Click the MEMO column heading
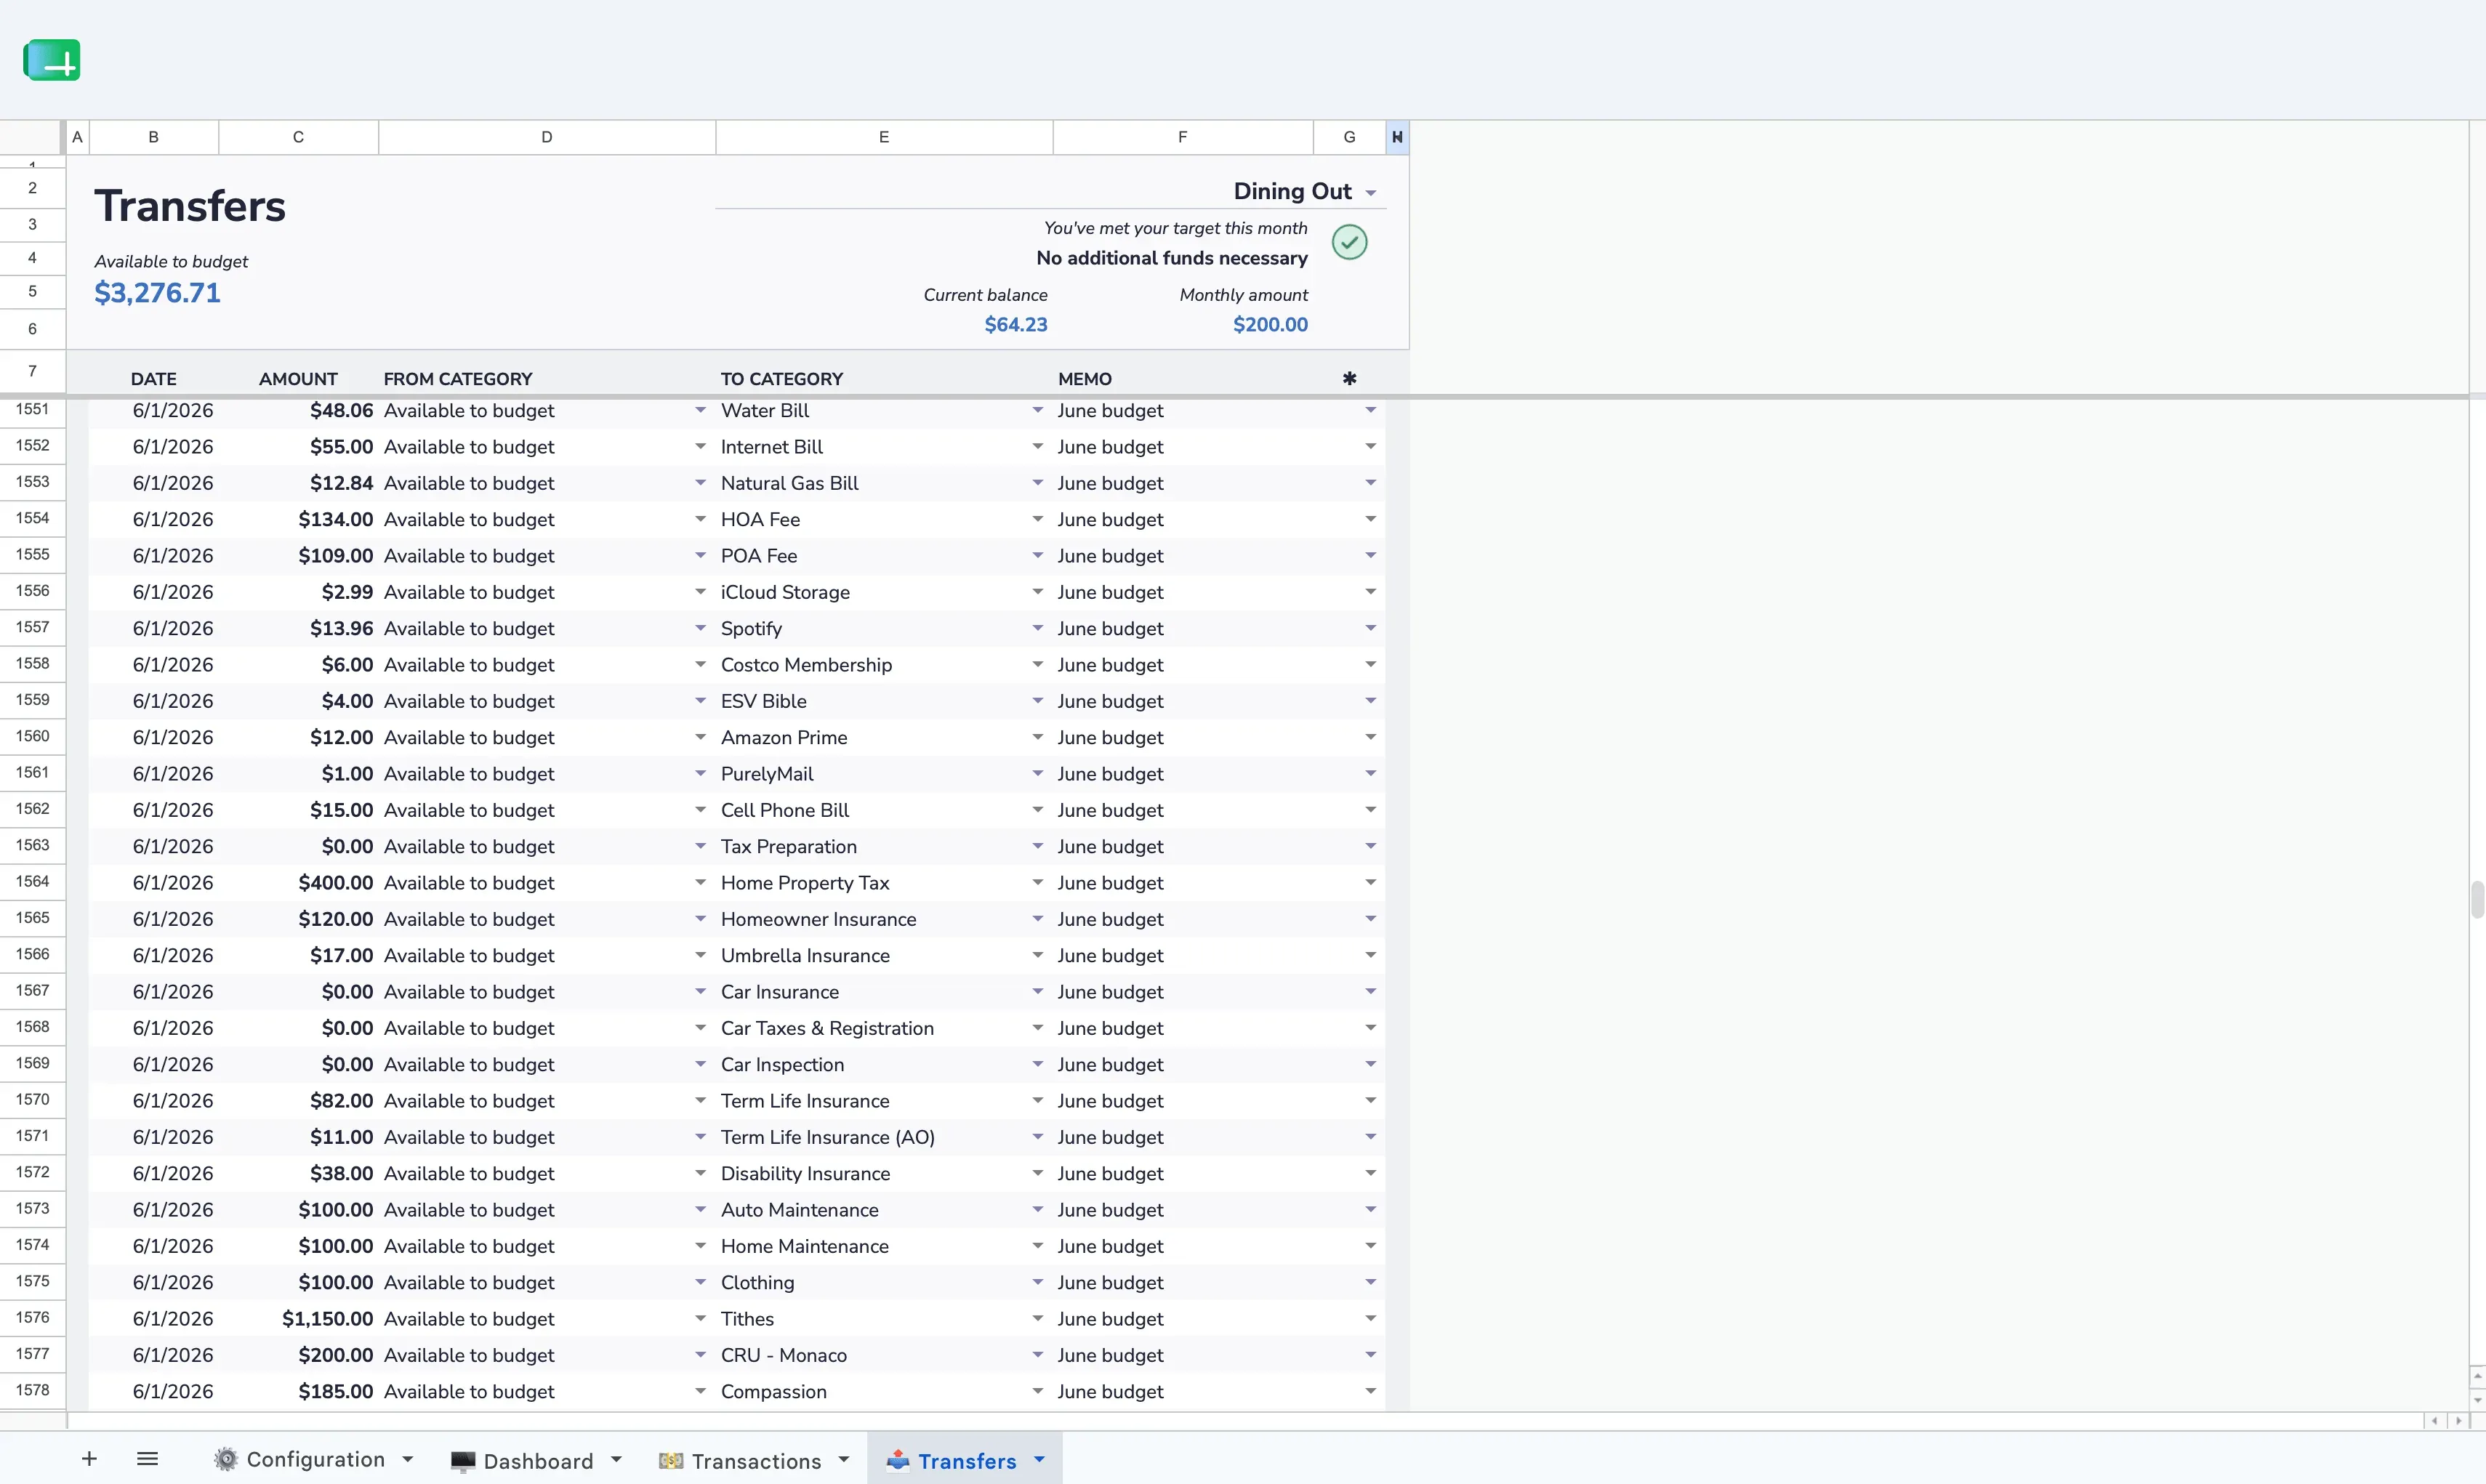Viewport: 2486px width, 1484px height. click(1084, 379)
